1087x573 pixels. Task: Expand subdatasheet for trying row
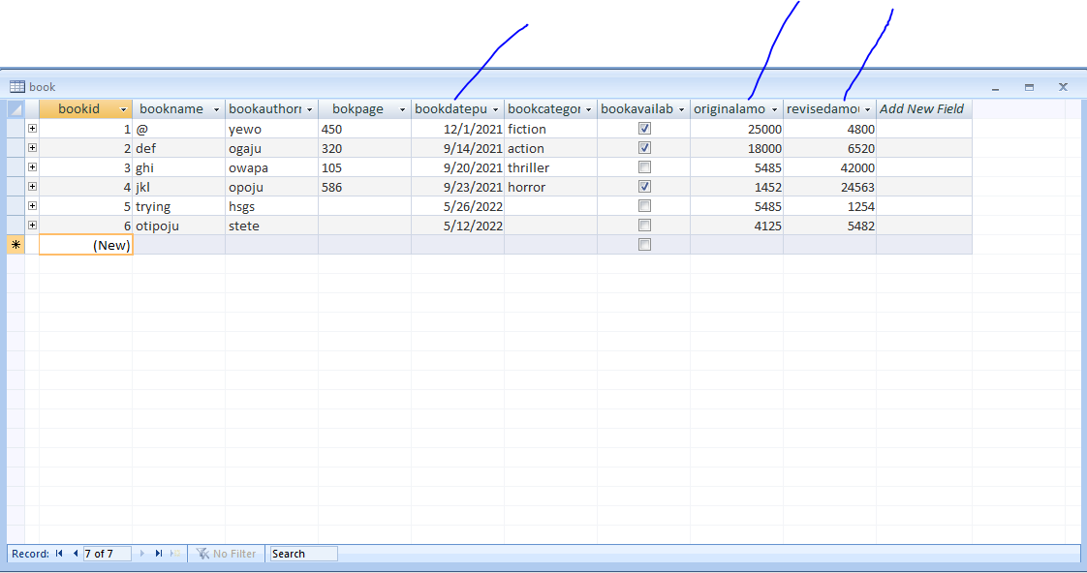[32, 206]
